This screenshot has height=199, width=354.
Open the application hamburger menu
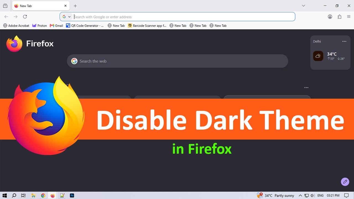pos(349,17)
